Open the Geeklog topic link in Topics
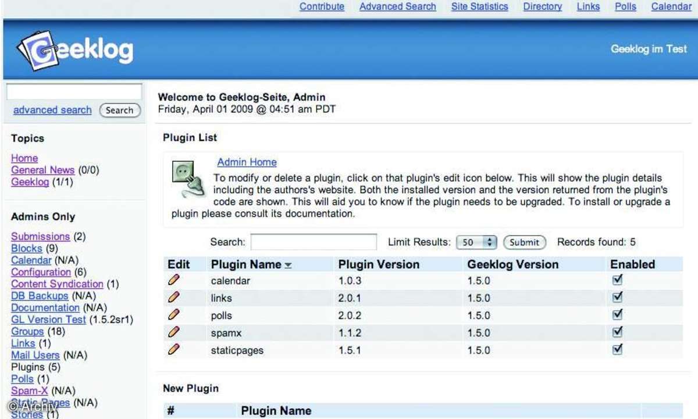 [30, 182]
